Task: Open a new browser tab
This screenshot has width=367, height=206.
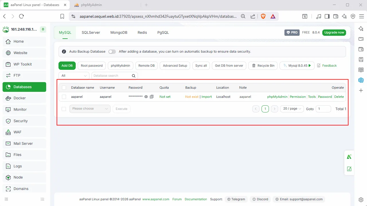Action: pos(146,5)
